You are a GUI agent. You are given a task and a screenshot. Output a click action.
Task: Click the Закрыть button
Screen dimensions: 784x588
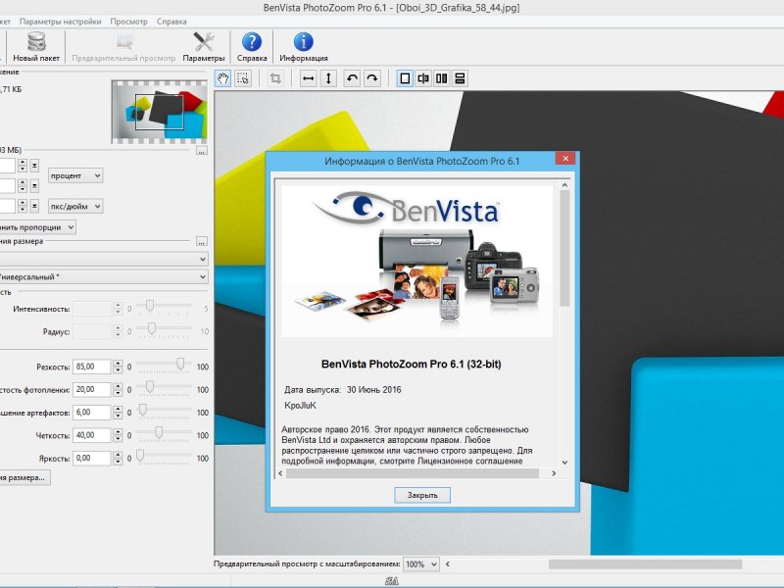pos(422,495)
